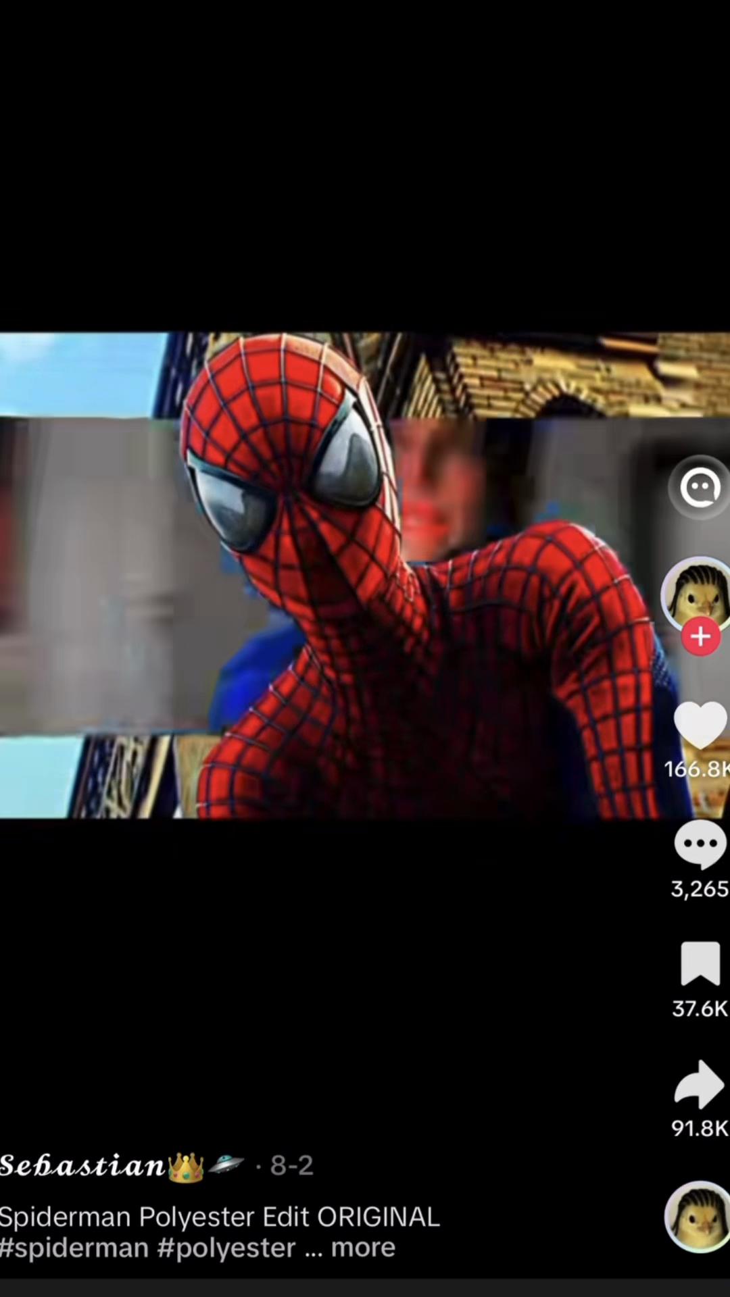Tap the heart like icon
This screenshot has width=730, height=1297.
700,725
